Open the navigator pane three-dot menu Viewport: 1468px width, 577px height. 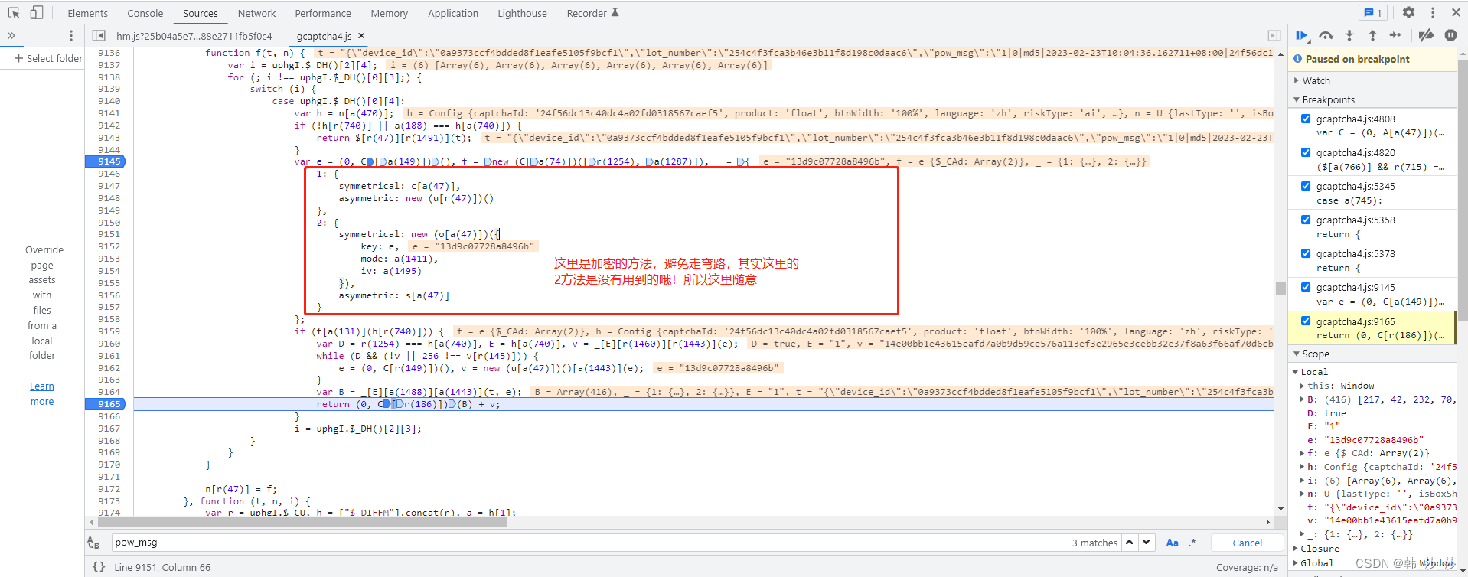point(71,35)
